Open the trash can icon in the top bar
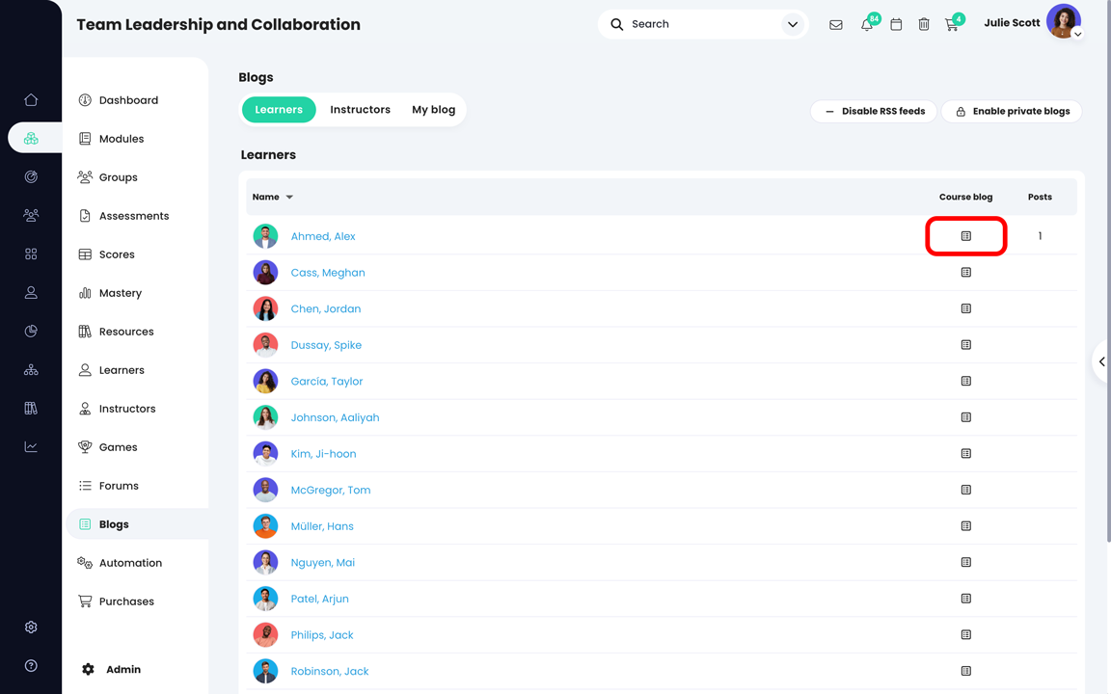Screen dimensions: 1111x694 [x=924, y=25]
